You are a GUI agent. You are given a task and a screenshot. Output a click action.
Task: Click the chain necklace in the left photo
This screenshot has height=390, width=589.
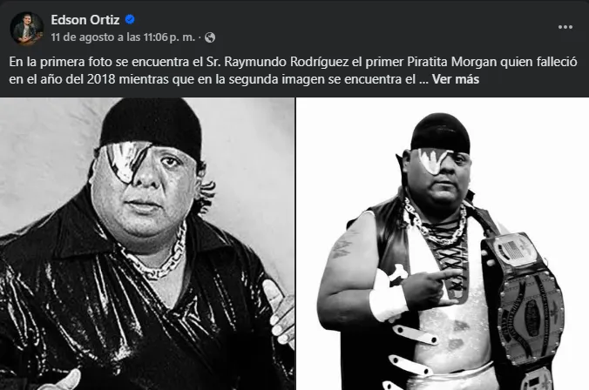click(x=158, y=255)
